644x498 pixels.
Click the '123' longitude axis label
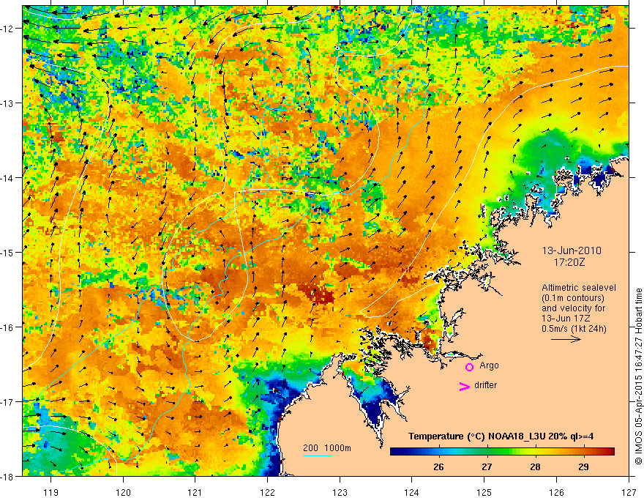(340, 492)
